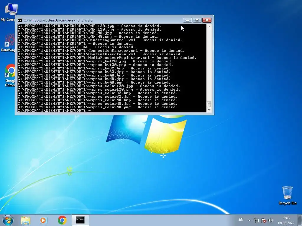The height and width of the screenshot is (226, 302).
Task: Click the wmpnss_color48.png line
Action: (97, 107)
